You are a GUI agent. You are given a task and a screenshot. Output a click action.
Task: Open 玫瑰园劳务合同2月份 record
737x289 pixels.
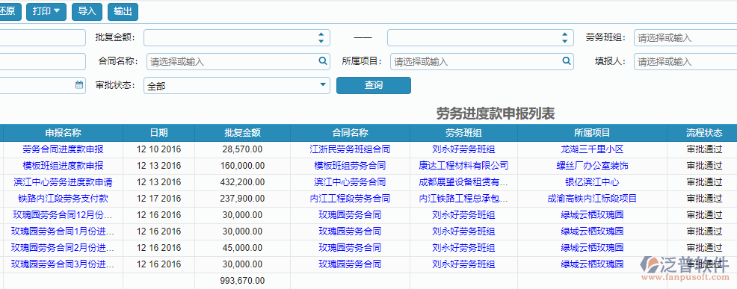coord(63,248)
